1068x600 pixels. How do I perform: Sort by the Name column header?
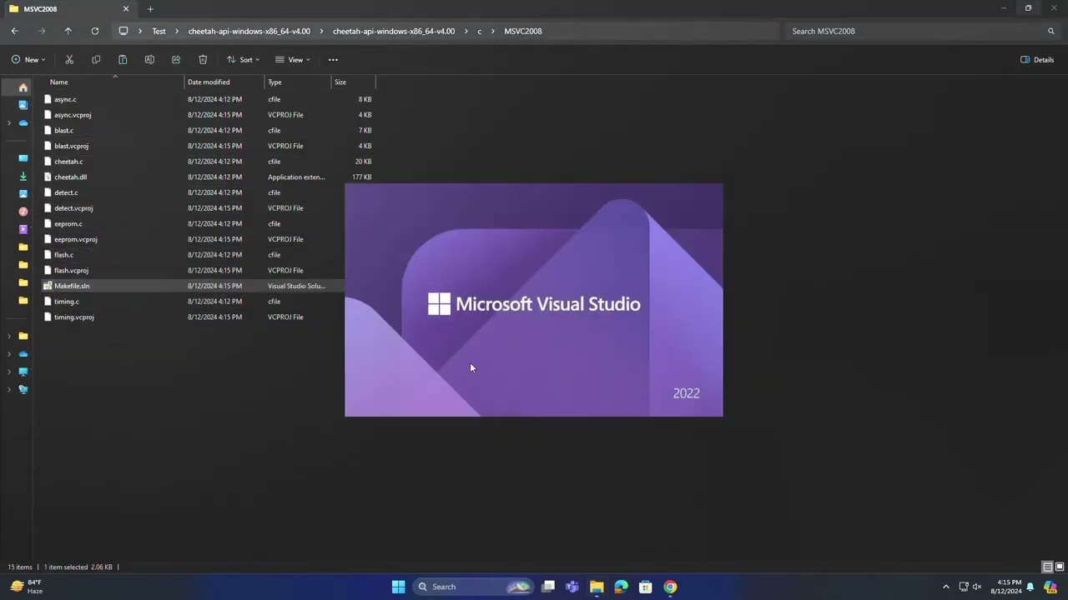click(115, 82)
